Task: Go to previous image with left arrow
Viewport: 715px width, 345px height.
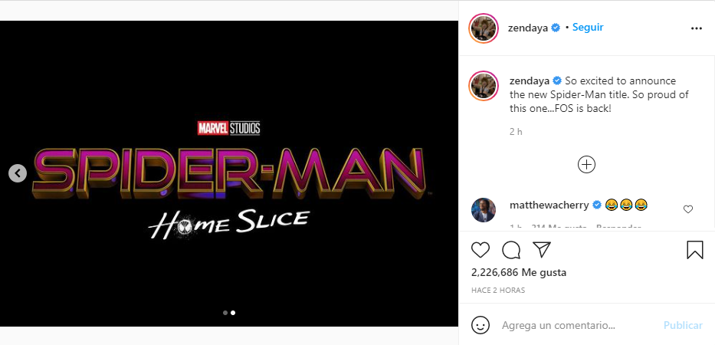Action: 18,173
